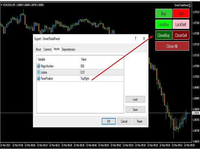This screenshot has width=200, height=150.
Task: Select the PanelPosition variable name
Action: (x=47, y=78)
